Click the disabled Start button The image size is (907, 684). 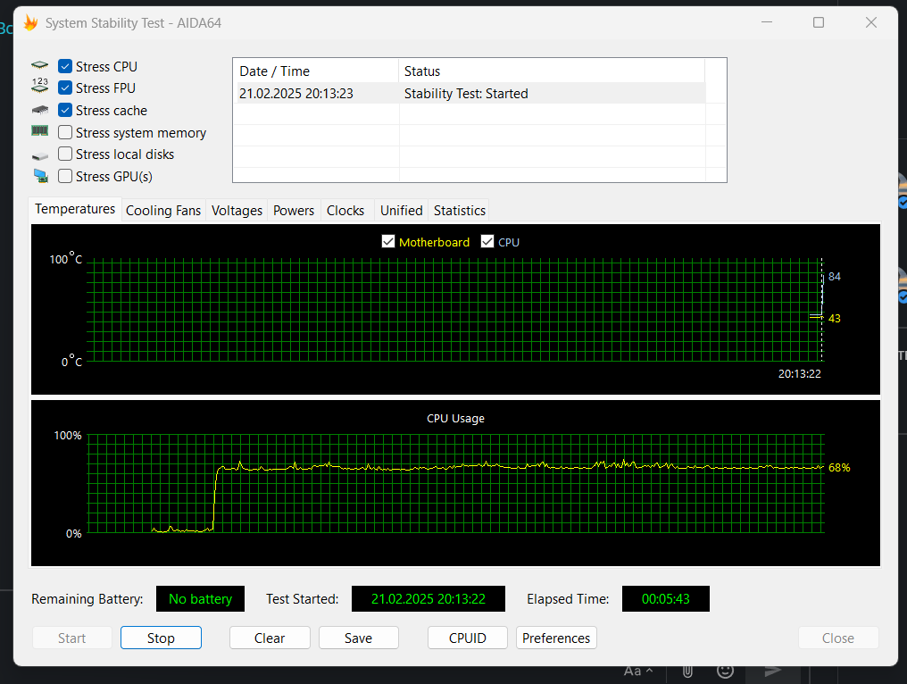point(71,638)
